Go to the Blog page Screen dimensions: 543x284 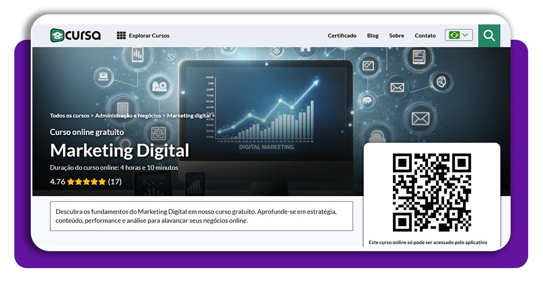373,35
